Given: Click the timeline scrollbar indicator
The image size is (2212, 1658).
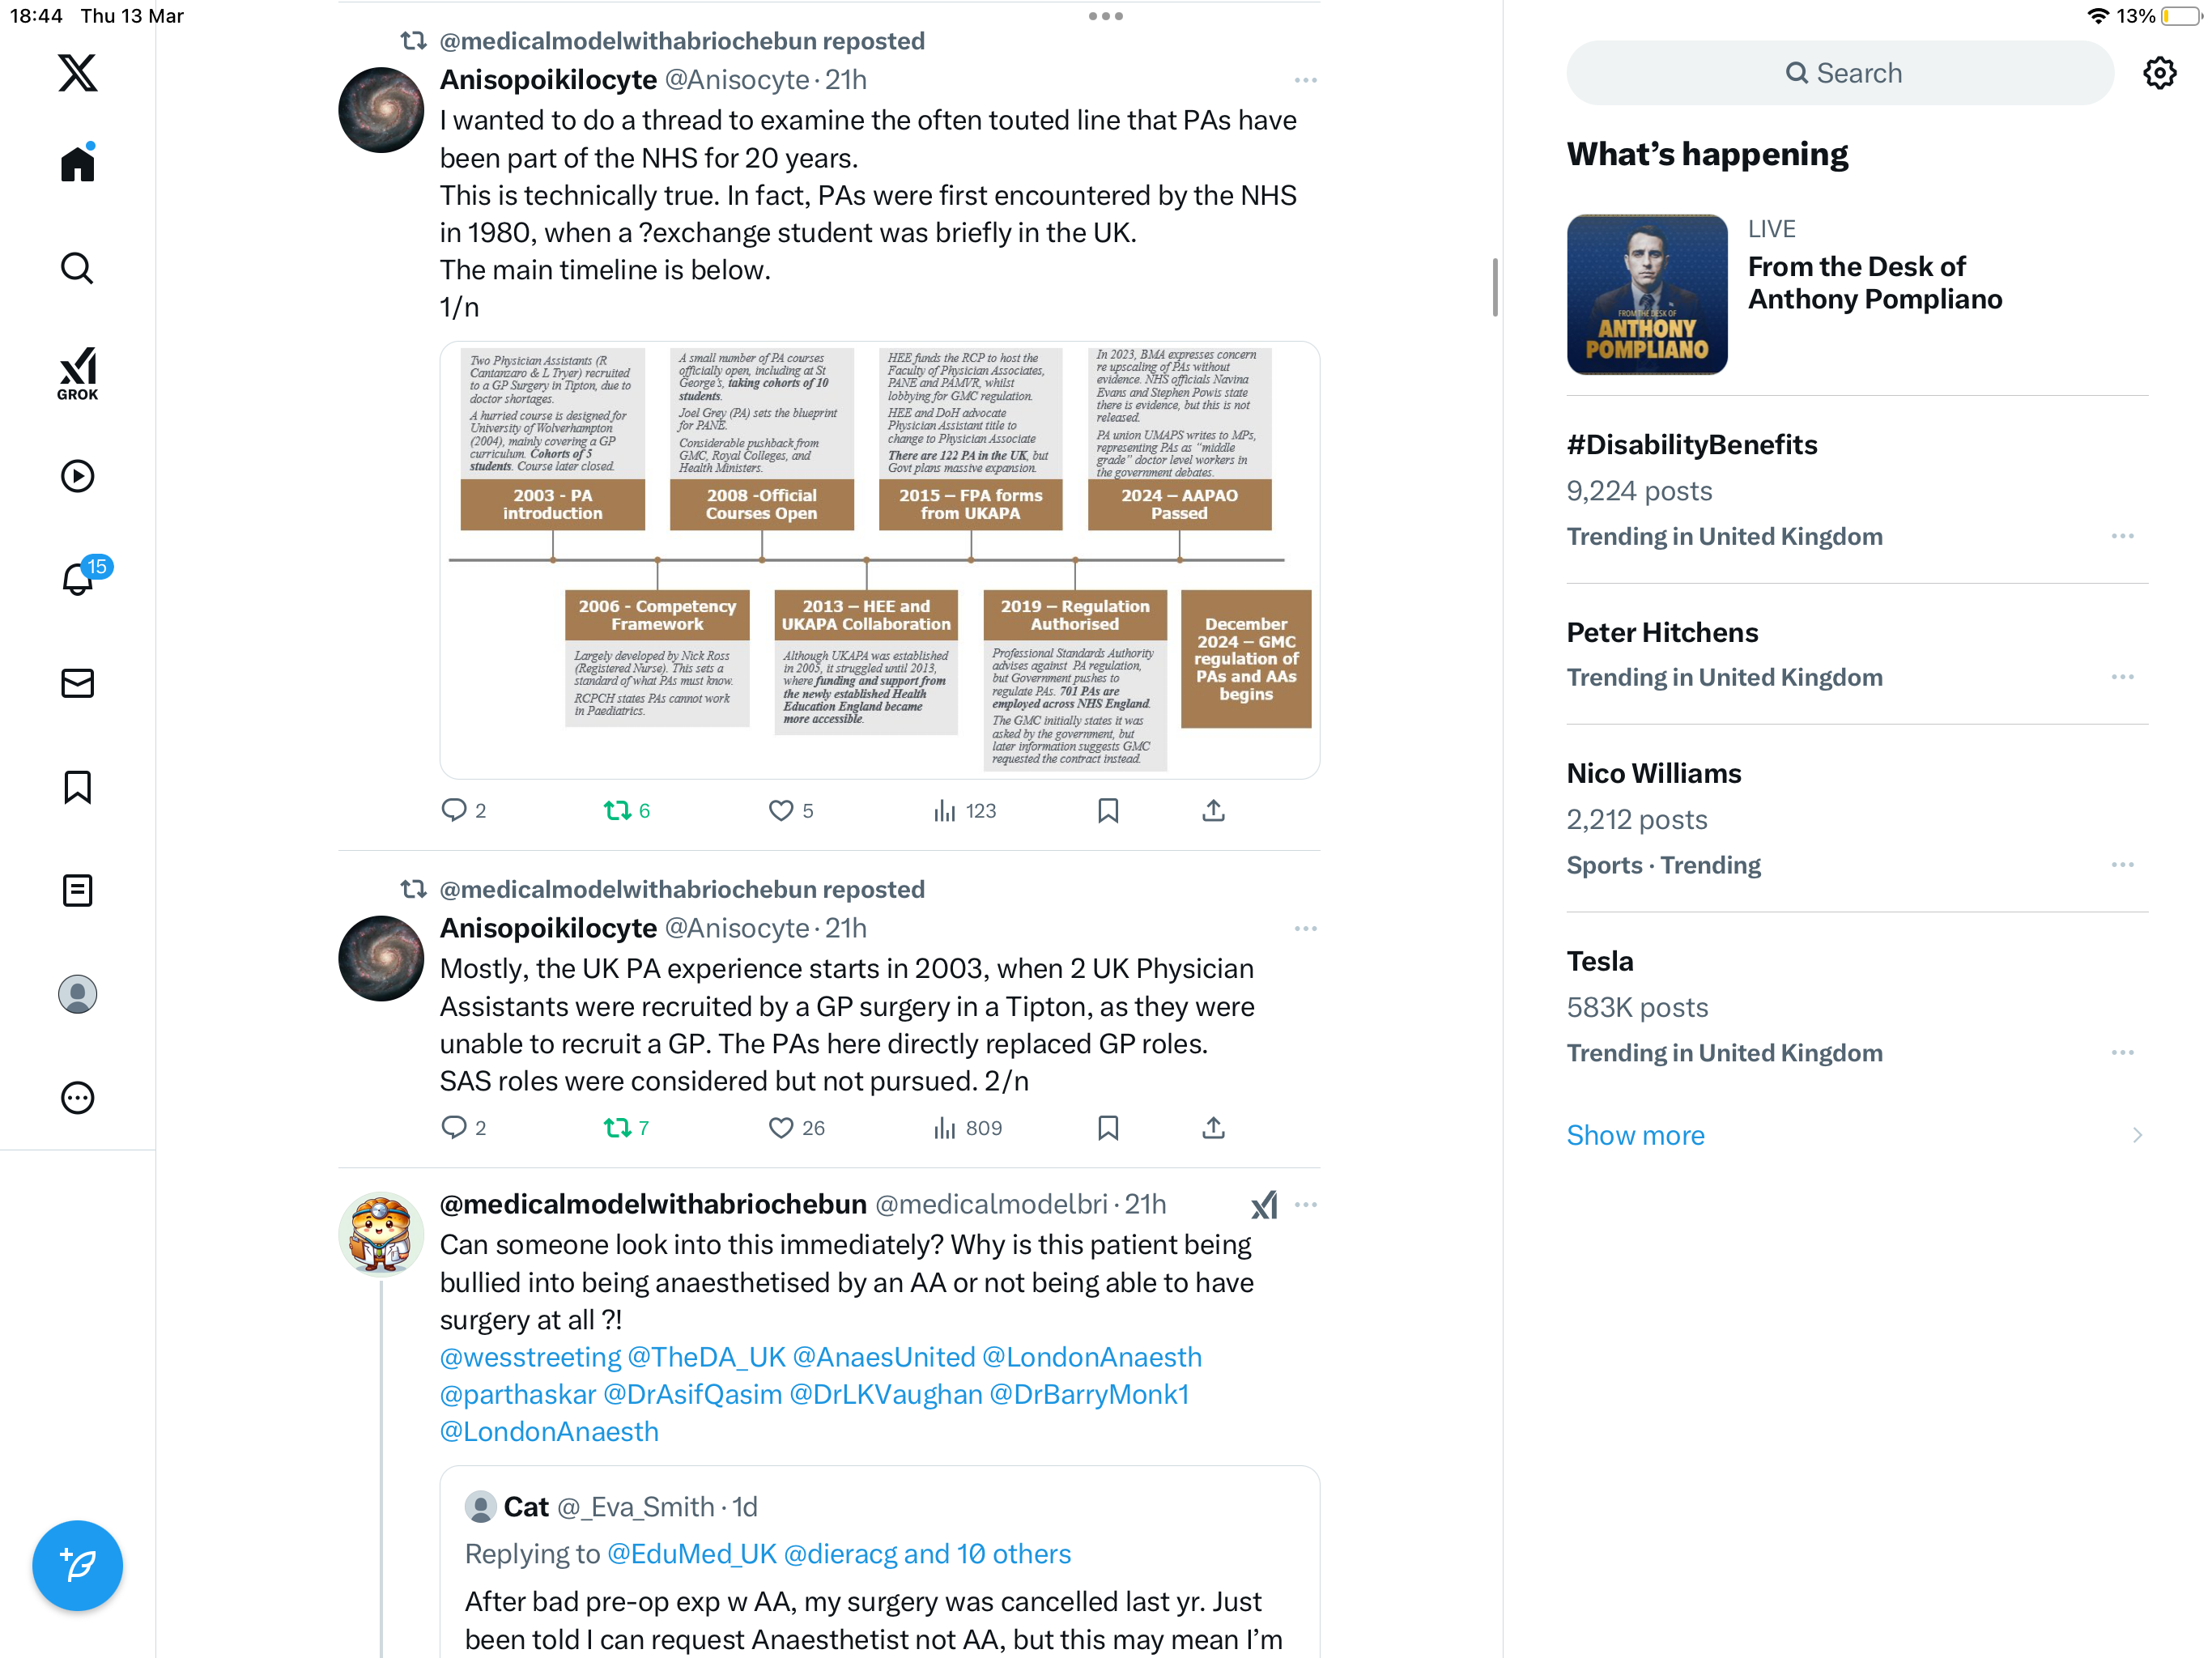Looking at the screenshot, I should pyautogui.click(x=1495, y=287).
